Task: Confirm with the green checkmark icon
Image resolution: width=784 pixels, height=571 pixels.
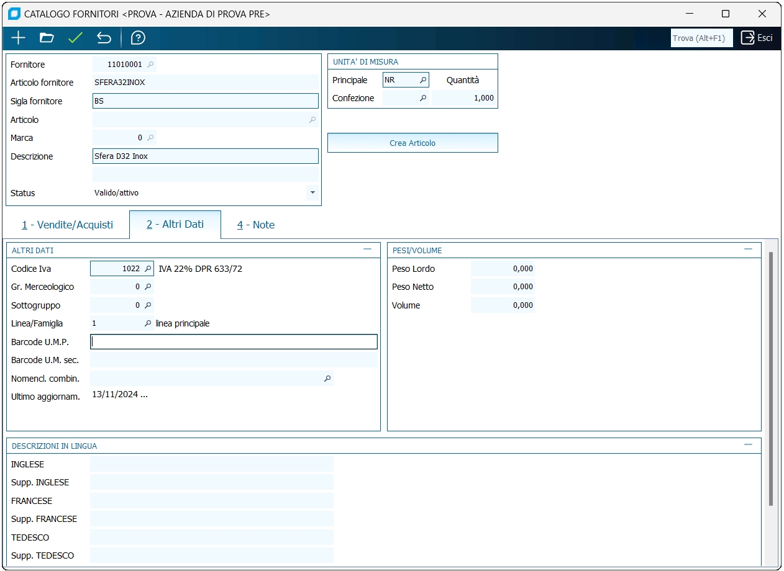Action: coord(75,38)
